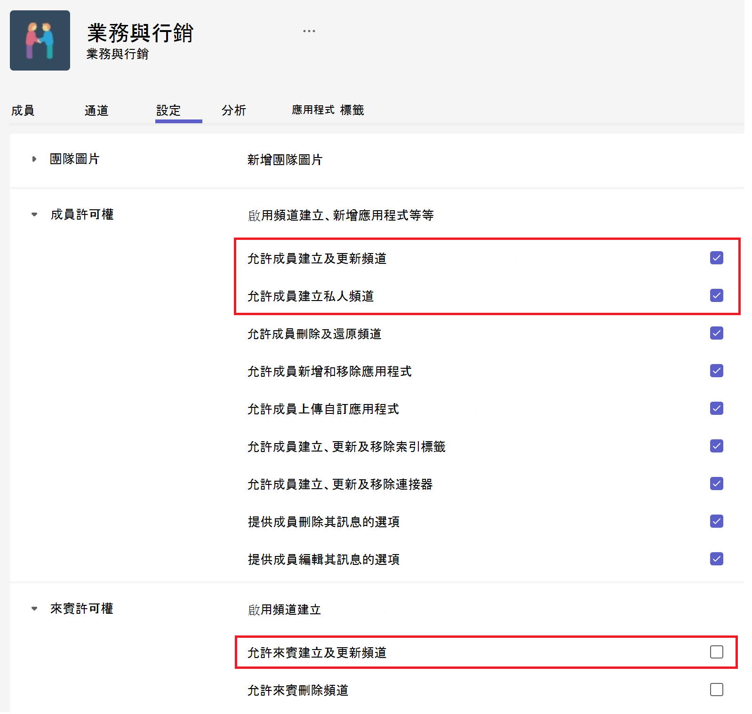
Task: Open the 應用程式 tab
Action: (x=313, y=110)
